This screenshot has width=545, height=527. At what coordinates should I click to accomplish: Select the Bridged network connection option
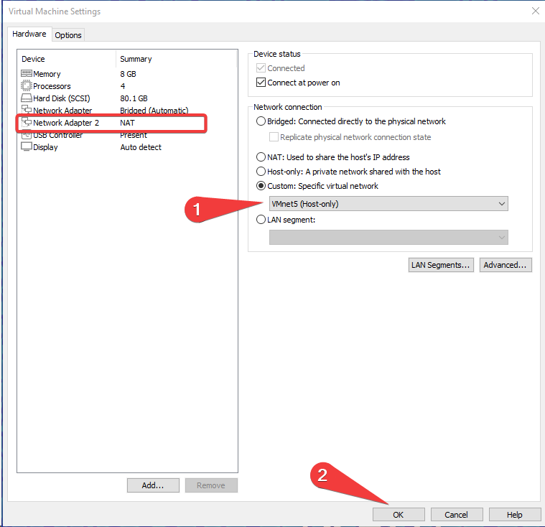point(261,121)
